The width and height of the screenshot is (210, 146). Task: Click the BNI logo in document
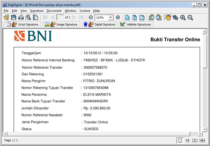coord(33,36)
